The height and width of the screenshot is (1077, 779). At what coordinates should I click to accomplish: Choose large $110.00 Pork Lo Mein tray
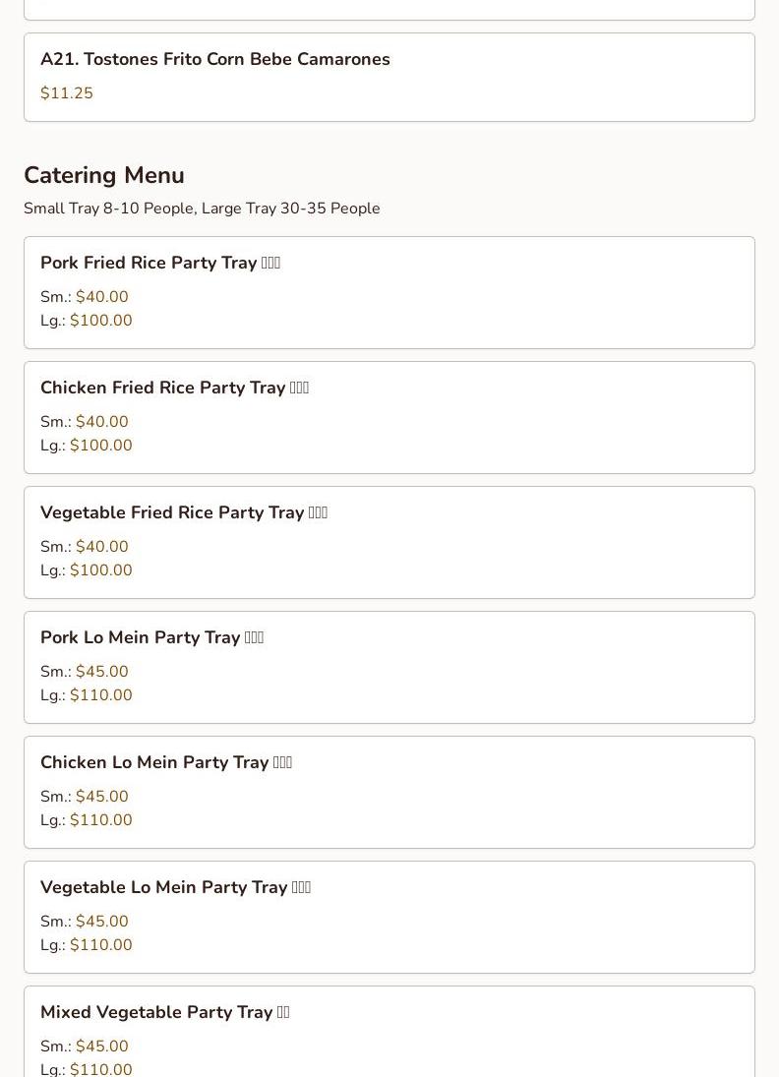(100, 695)
